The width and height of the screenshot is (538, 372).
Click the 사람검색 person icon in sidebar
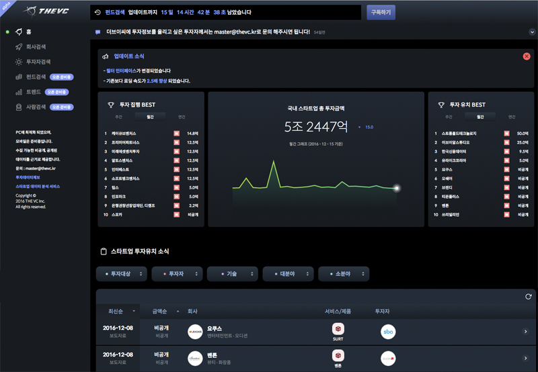(20, 107)
